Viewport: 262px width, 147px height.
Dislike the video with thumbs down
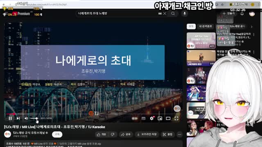113,134
